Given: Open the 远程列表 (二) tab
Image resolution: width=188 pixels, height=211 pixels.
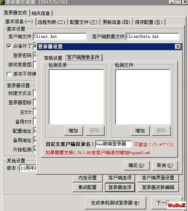Looking at the screenshot, I should coord(51,22).
